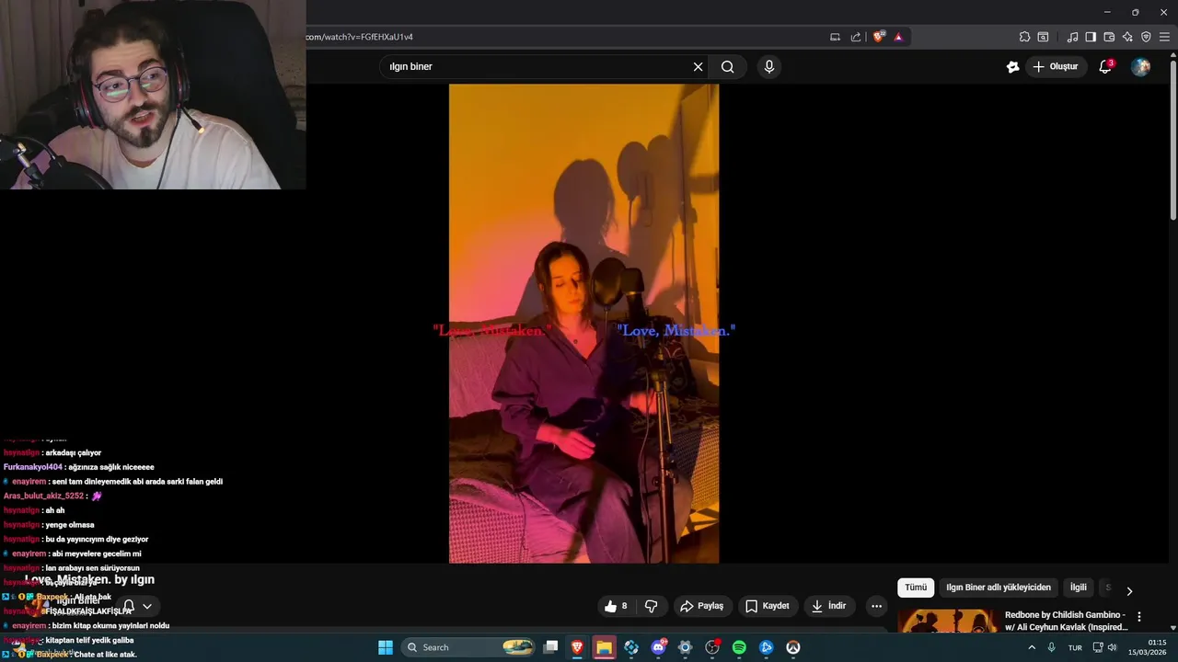
Task: Open Redbone by Childish Gambino title link
Action: [x=1065, y=621]
